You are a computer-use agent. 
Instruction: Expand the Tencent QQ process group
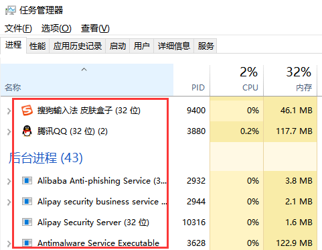coord(9,131)
